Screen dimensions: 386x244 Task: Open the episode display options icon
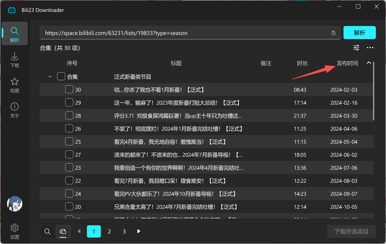[x=356, y=47]
